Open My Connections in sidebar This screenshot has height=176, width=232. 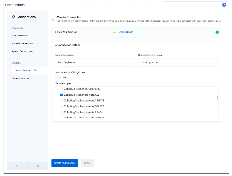(x=20, y=35)
